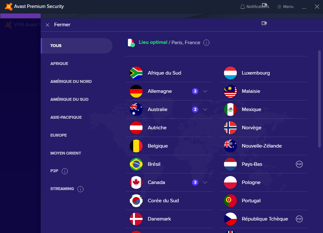Click the info icon next to P2P
This screenshot has height=233, width=323.
(x=65, y=171)
